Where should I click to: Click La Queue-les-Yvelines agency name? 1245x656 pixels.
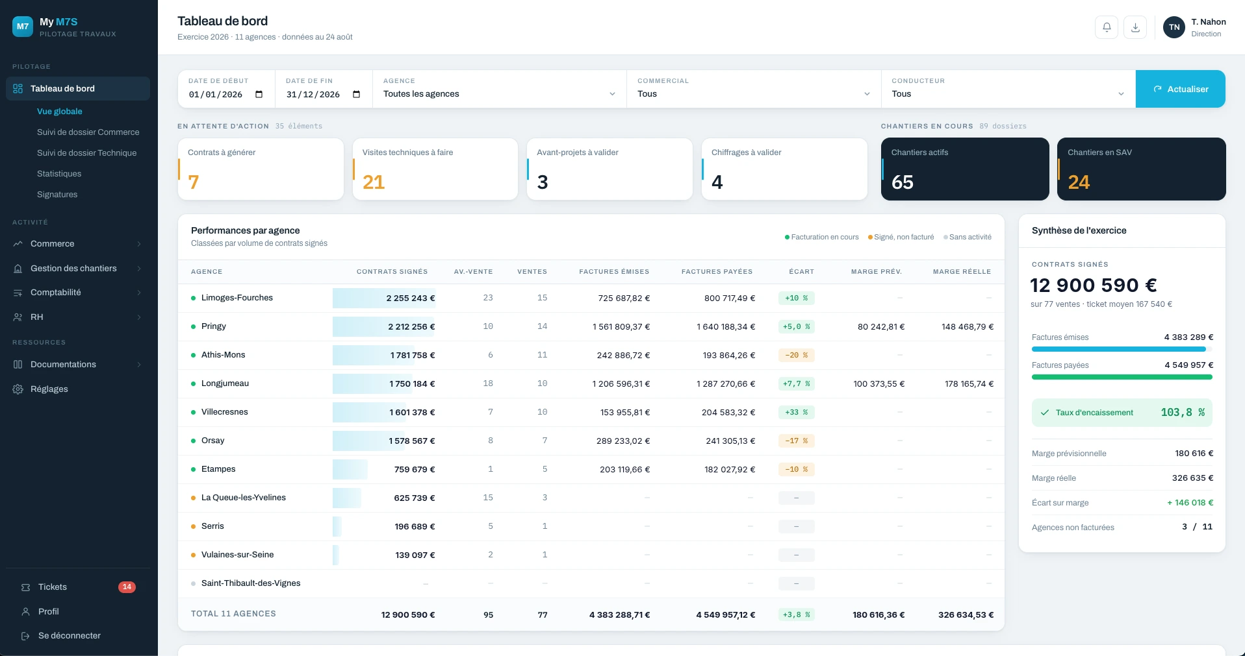tap(244, 498)
